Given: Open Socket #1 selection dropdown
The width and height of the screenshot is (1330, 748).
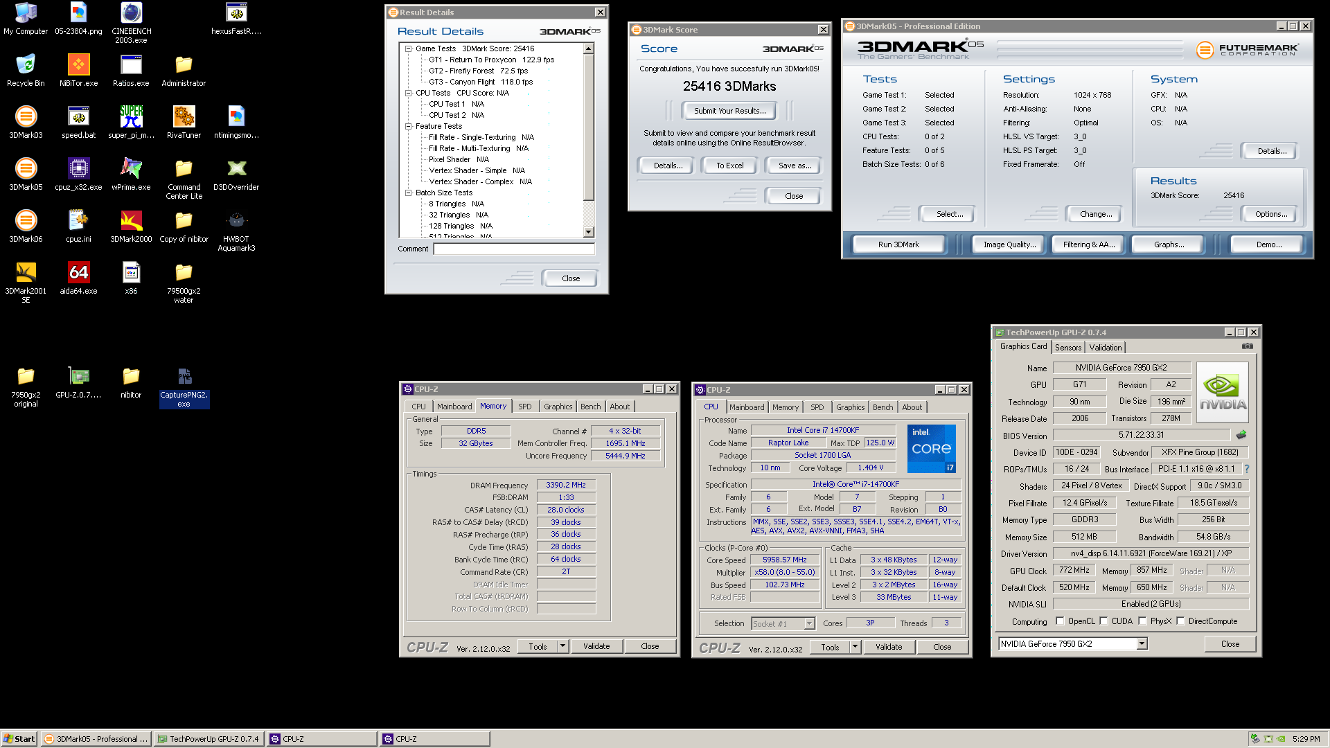Looking at the screenshot, I should [x=809, y=624].
